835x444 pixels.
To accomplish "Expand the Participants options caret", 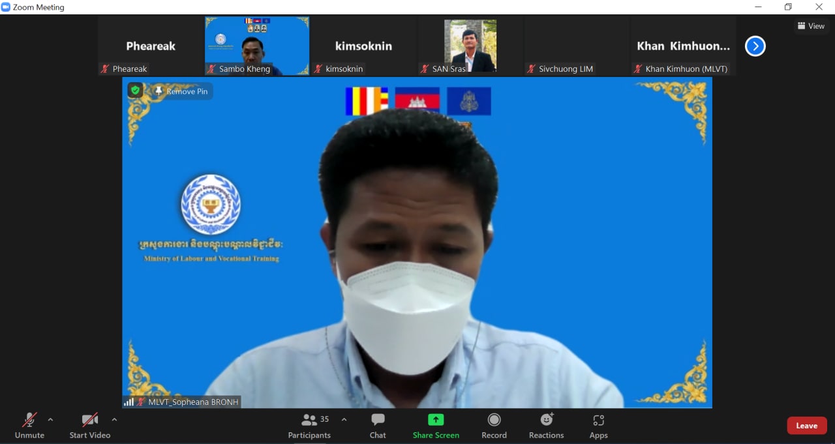I will pyautogui.click(x=344, y=420).
